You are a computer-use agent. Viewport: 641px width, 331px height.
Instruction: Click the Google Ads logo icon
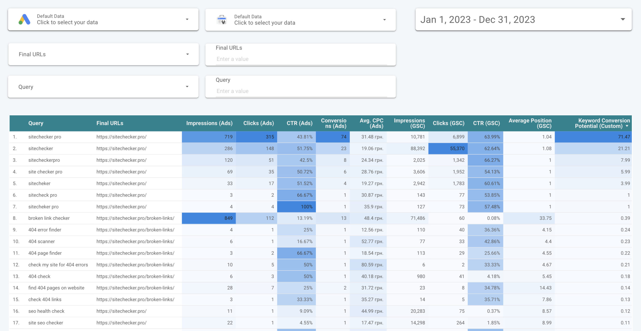click(x=24, y=19)
